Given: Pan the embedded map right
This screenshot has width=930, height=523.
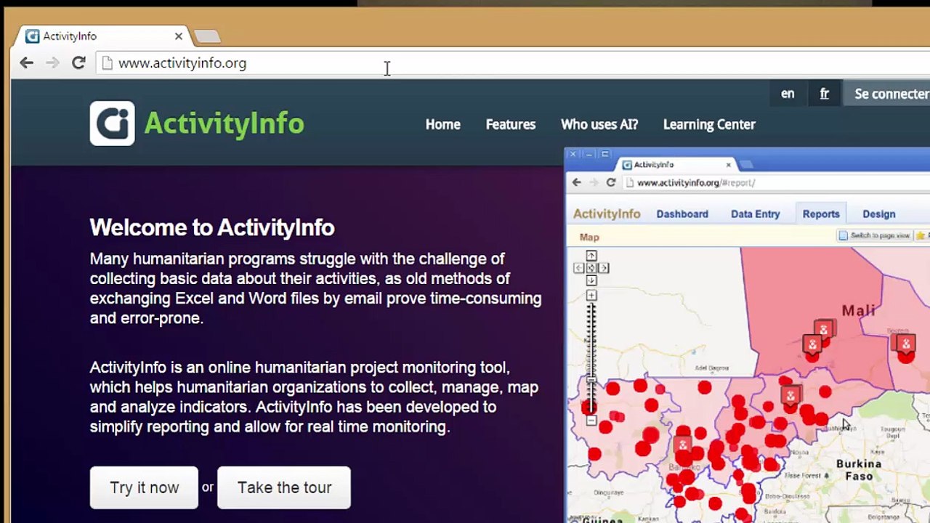Looking at the screenshot, I should [604, 268].
